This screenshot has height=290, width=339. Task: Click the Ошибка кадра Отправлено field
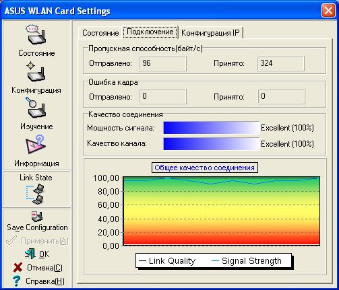click(x=162, y=96)
